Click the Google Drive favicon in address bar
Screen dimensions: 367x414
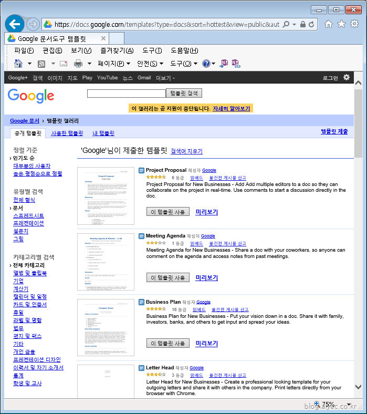click(x=48, y=24)
